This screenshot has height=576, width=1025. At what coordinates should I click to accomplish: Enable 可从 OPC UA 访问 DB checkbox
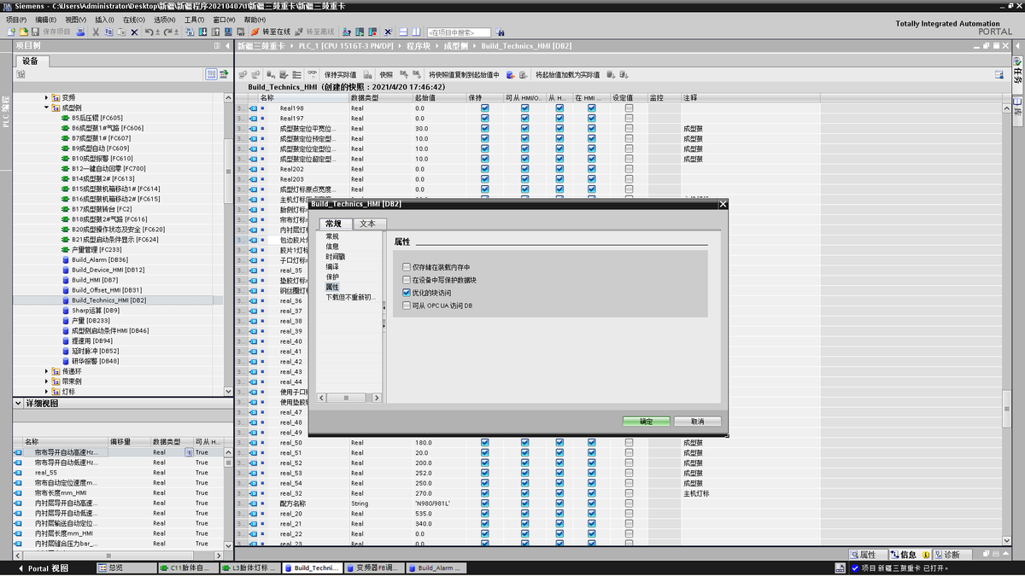click(407, 305)
